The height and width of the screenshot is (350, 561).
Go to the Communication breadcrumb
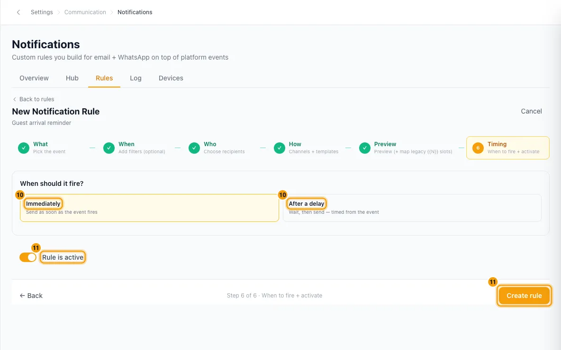pyautogui.click(x=85, y=12)
